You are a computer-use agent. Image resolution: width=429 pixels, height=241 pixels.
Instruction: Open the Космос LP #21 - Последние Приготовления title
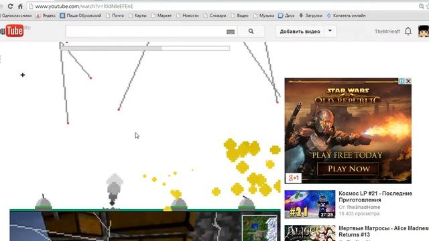[x=375, y=196]
